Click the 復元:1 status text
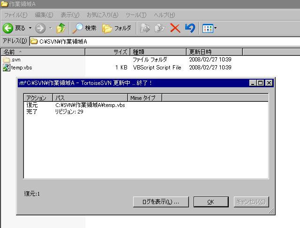300x228 pixels. click(x=32, y=194)
